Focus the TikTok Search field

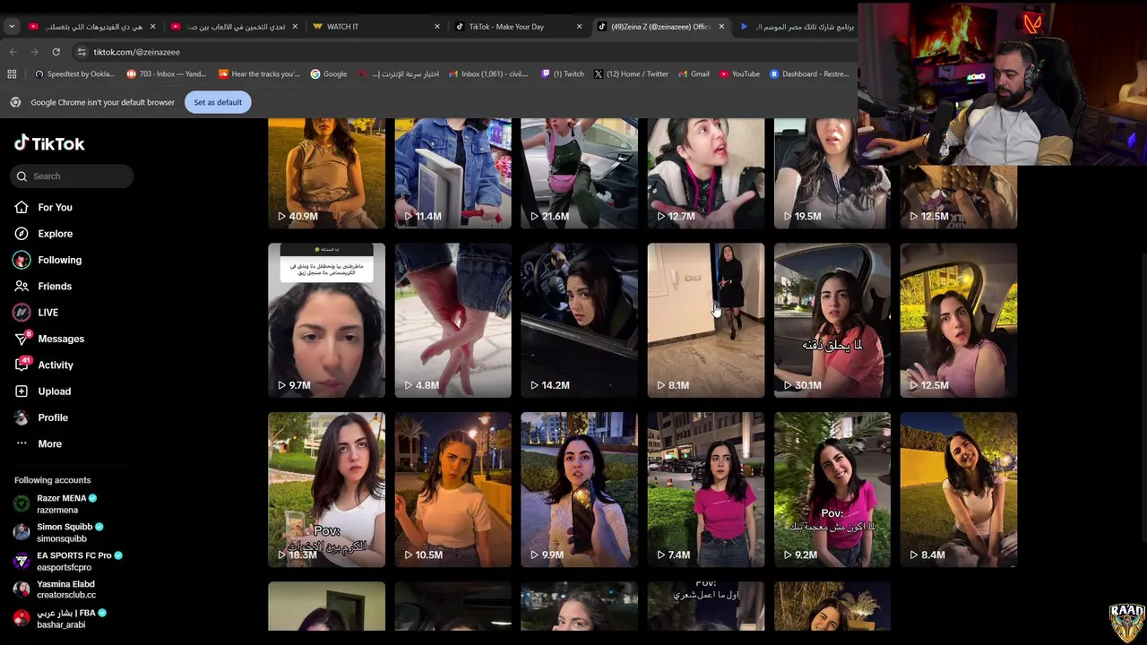coord(73,176)
